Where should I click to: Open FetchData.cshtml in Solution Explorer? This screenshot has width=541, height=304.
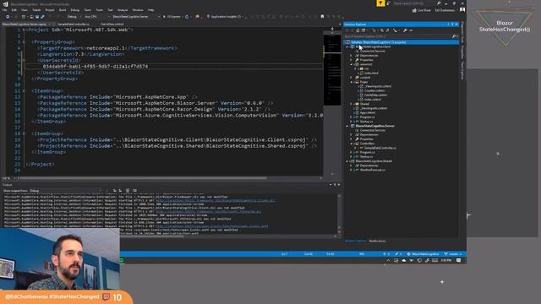click(x=375, y=95)
